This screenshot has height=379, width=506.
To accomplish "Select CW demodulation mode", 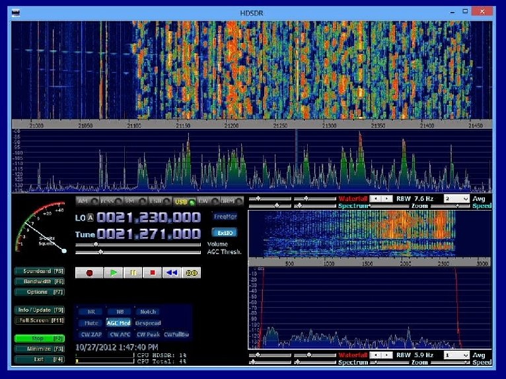I will (x=208, y=201).
